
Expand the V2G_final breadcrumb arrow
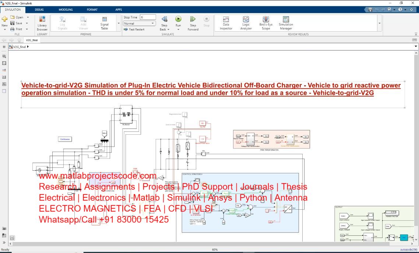pyautogui.click(x=28, y=47)
